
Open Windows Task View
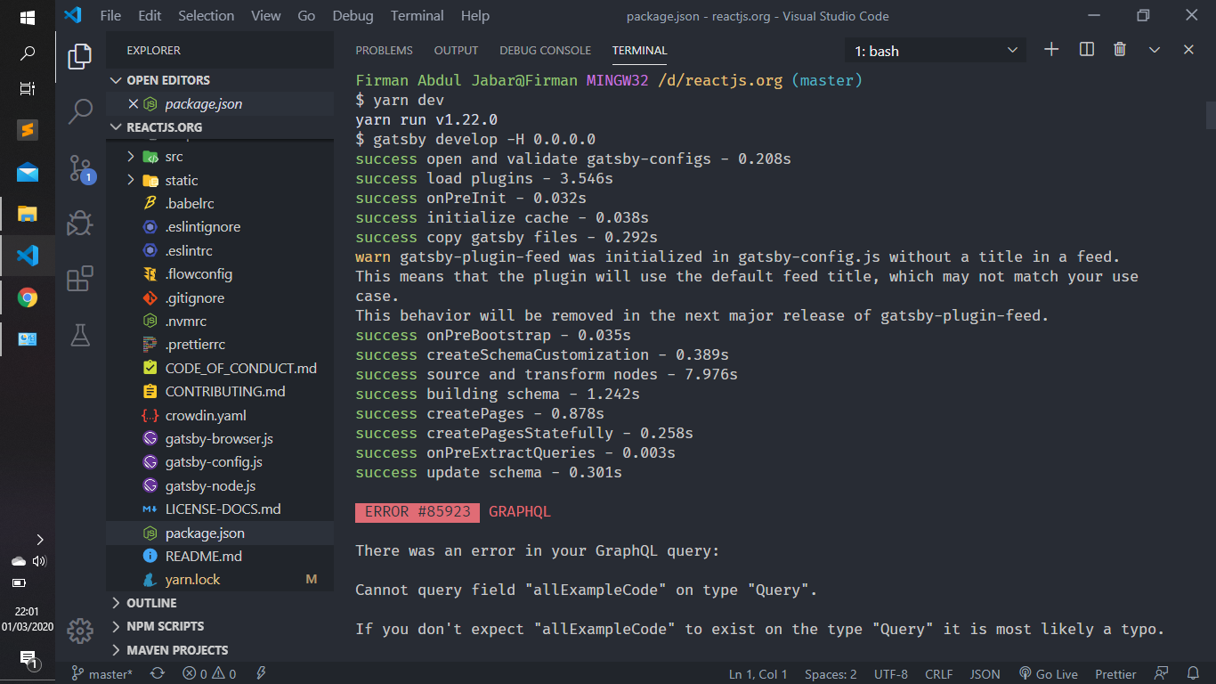point(28,89)
